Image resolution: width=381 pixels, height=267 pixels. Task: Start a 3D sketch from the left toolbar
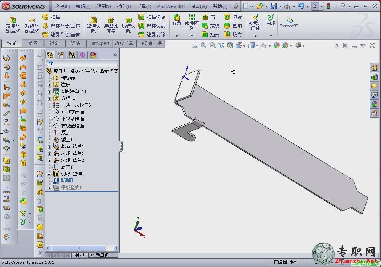pyautogui.click(x=40, y=174)
